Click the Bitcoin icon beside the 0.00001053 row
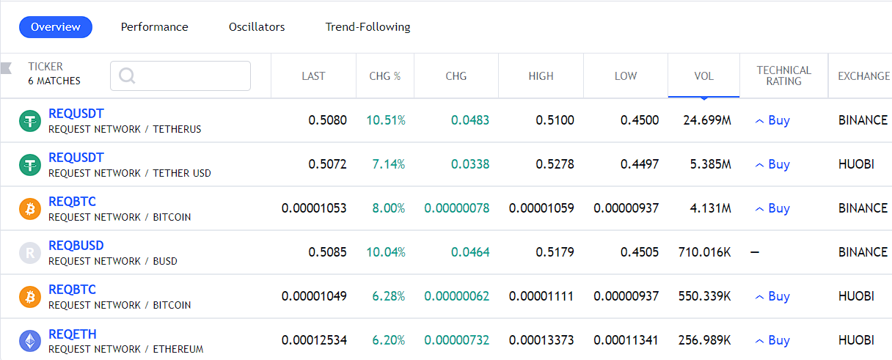The height and width of the screenshot is (360, 892). click(x=30, y=209)
